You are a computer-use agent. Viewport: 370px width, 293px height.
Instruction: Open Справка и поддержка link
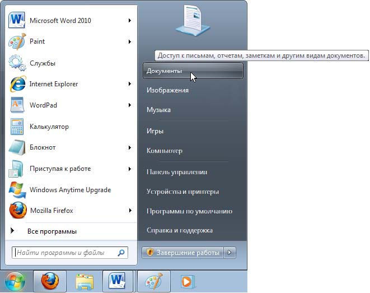pos(179,230)
